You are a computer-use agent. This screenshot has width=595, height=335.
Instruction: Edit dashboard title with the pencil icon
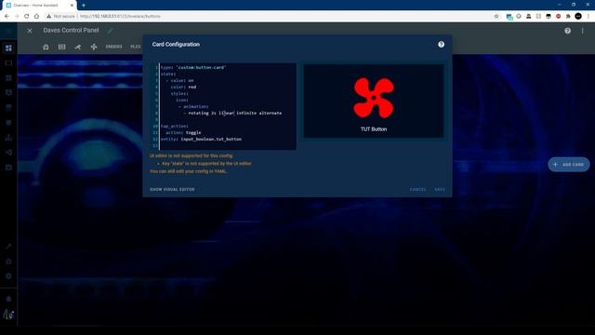[110, 31]
